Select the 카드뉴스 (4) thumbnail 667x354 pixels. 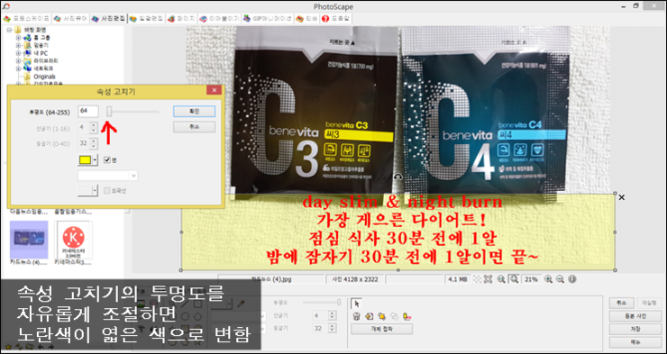point(29,243)
